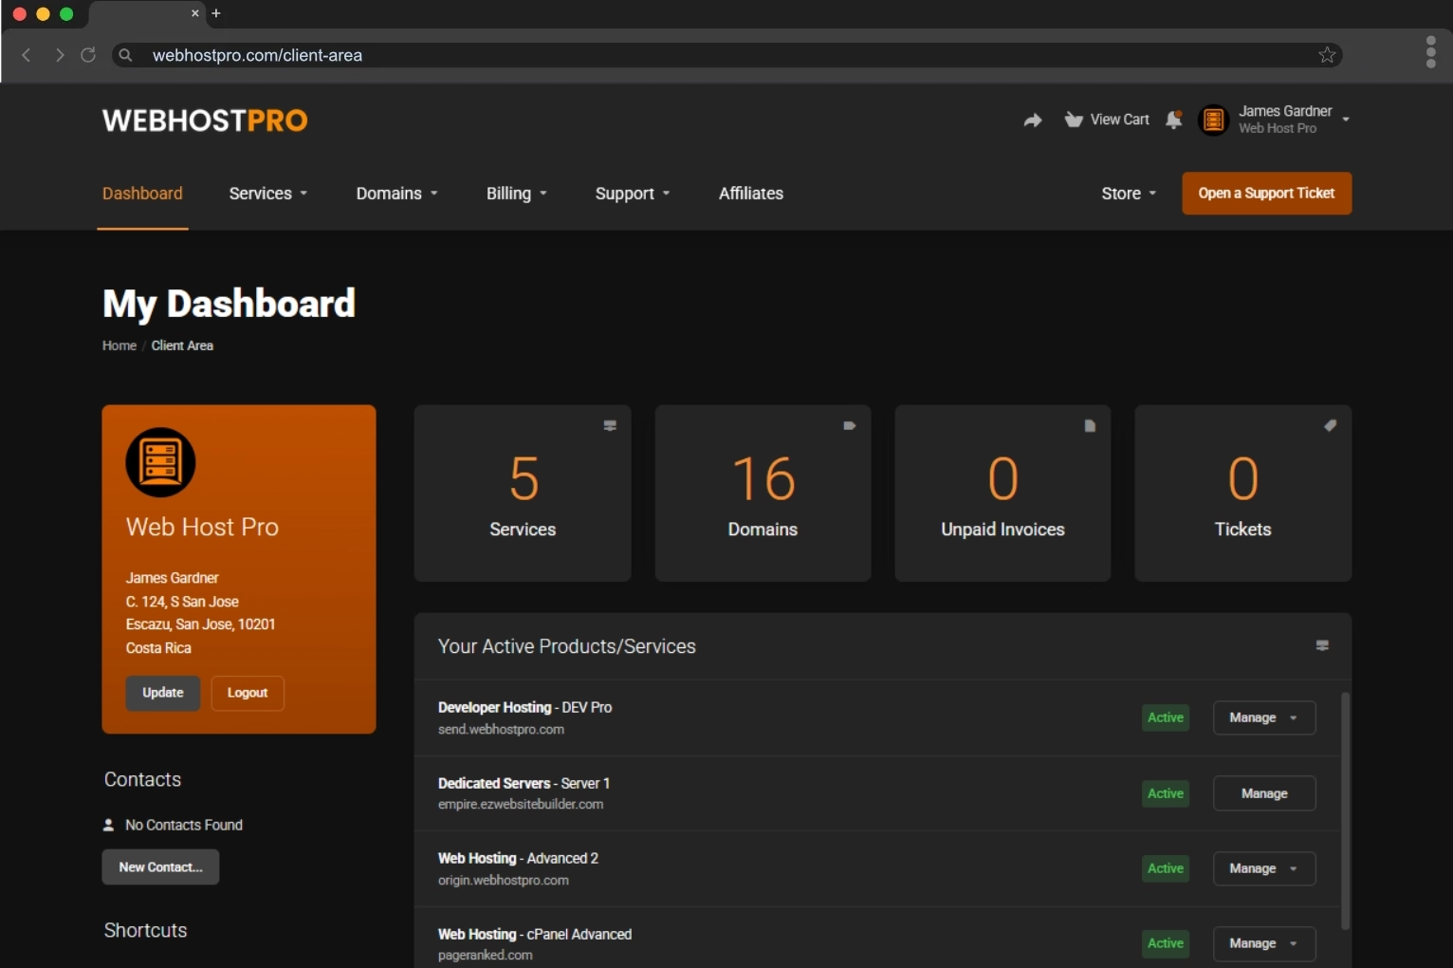Click the ticket icon on the Tickets card
The width and height of the screenshot is (1453, 968).
(1331, 425)
